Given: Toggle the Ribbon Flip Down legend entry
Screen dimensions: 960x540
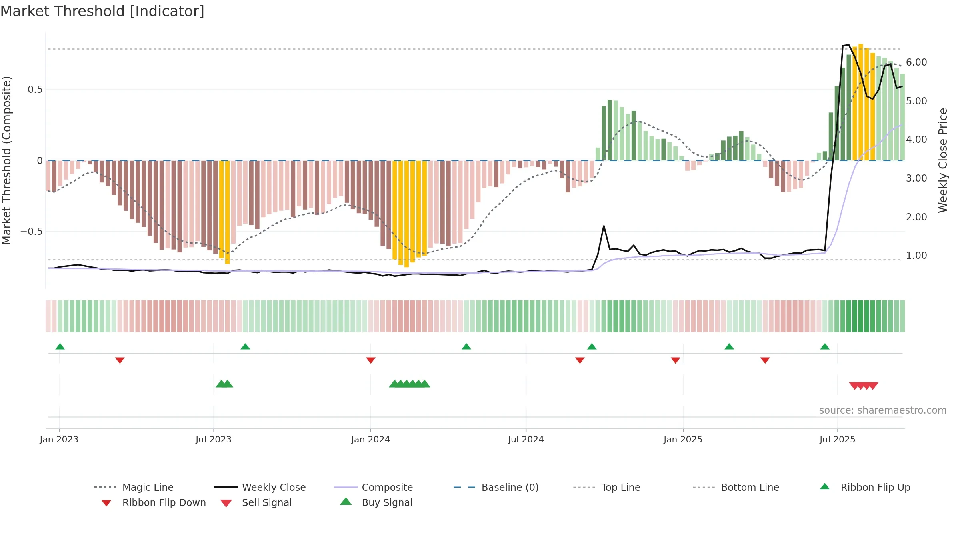Looking at the screenshot, I should pos(153,502).
